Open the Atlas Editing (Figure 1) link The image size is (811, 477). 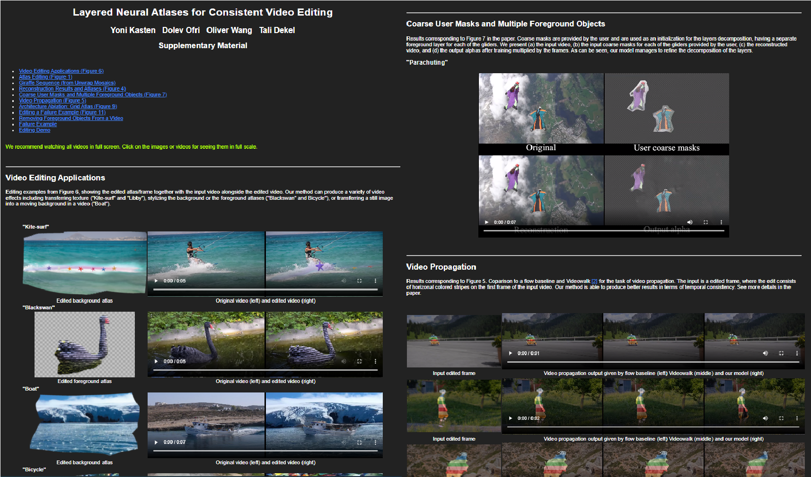click(45, 77)
